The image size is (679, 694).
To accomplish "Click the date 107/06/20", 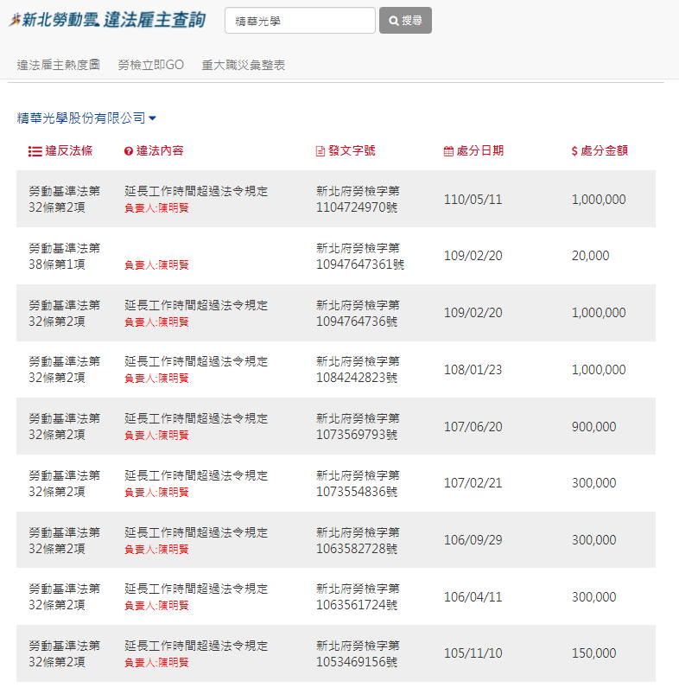I will click(473, 427).
